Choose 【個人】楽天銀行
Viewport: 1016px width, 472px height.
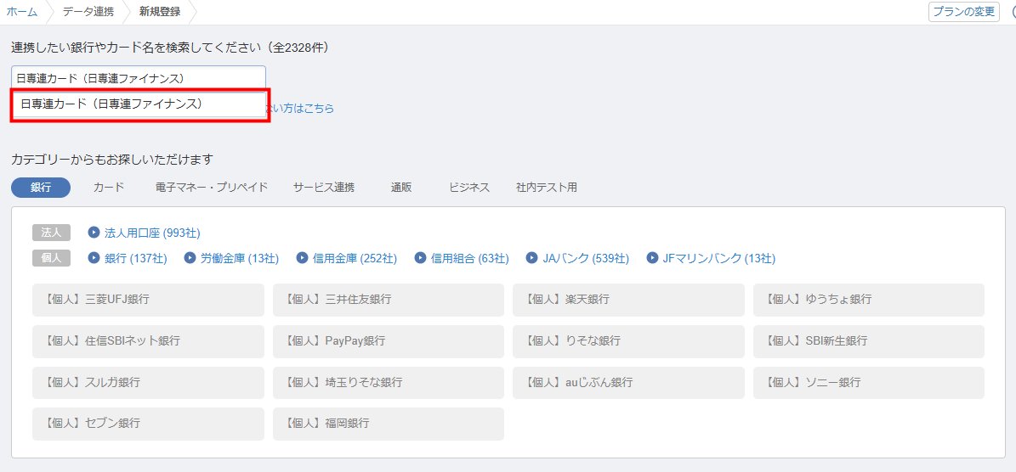[628, 300]
